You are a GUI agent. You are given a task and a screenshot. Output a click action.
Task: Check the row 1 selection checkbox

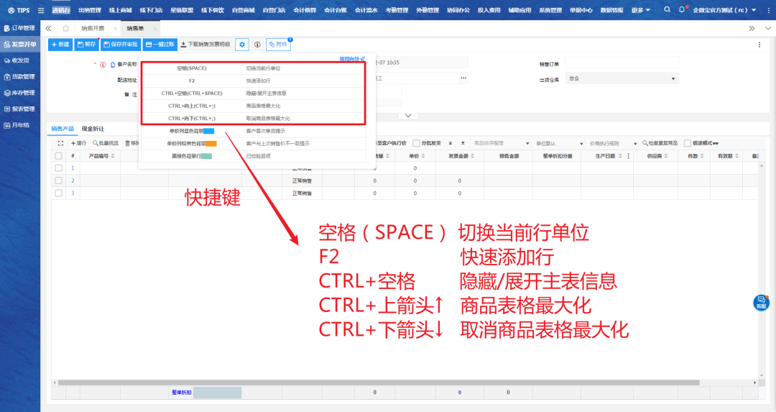point(59,168)
